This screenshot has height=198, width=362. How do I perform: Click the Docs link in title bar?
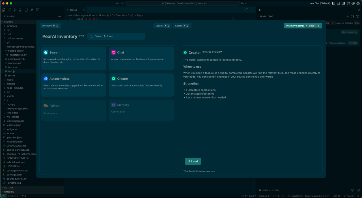pyautogui.click(x=244, y=3)
